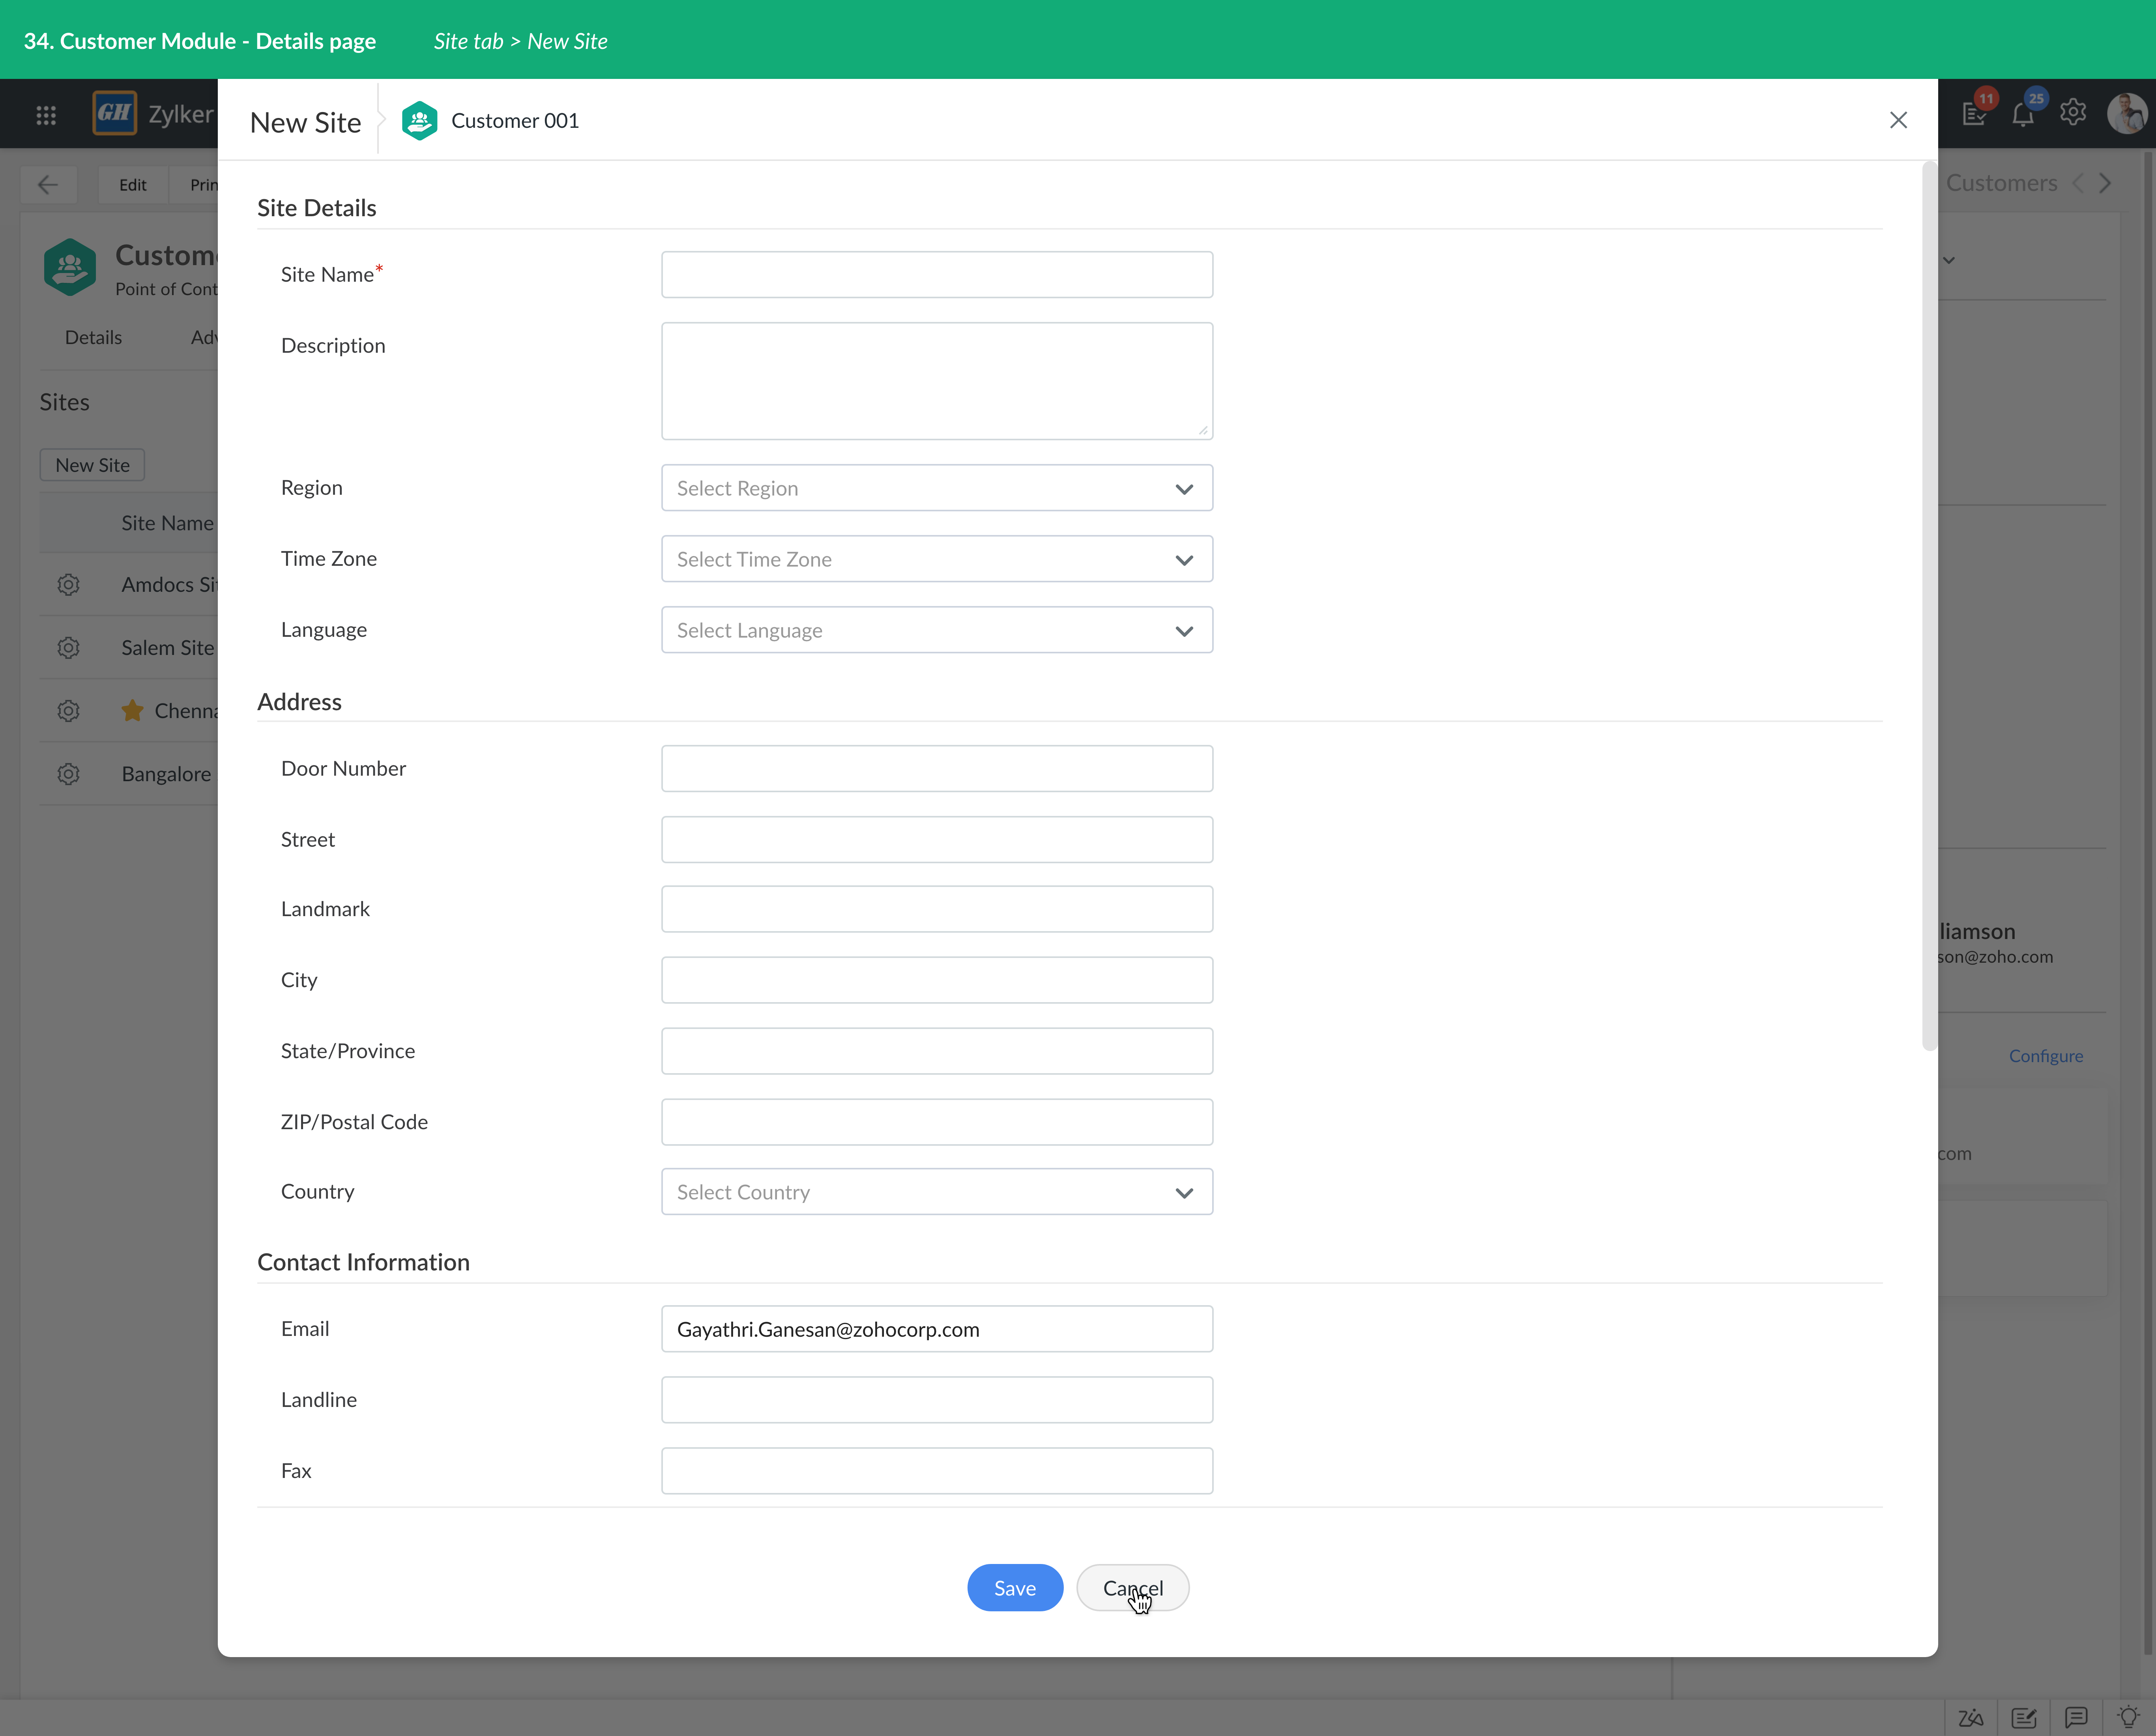Open gear menu for Chennai site row
Screen dimensions: 2156x1736
[x=68, y=711]
